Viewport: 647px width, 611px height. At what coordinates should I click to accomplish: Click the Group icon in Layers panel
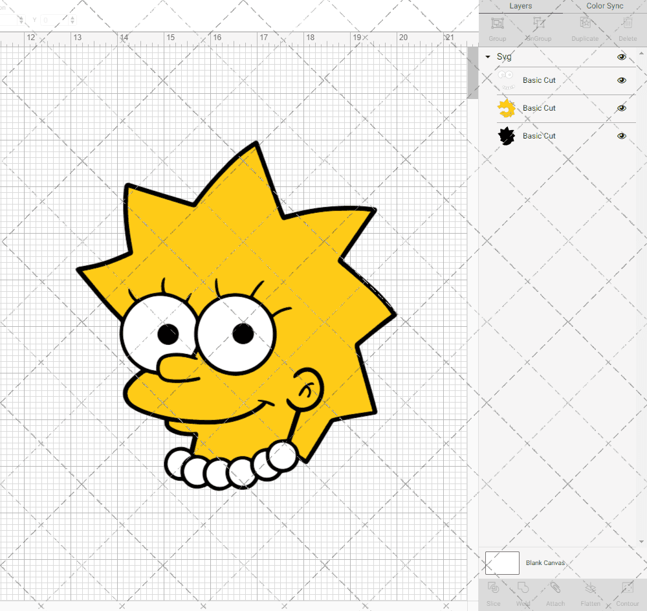[x=497, y=23]
